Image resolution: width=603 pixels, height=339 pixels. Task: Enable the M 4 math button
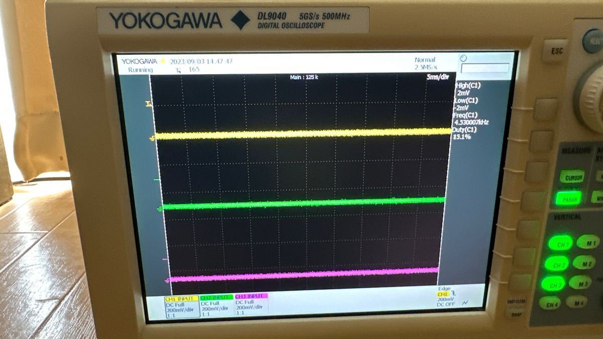click(576, 301)
